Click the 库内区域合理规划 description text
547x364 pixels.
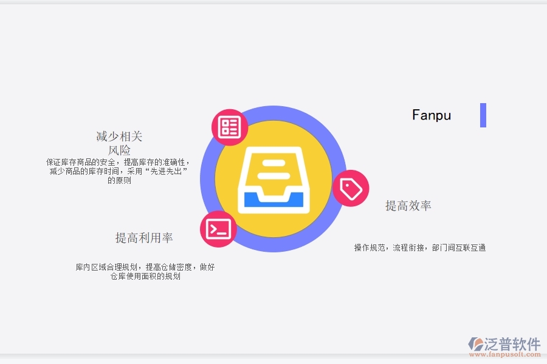[146, 267]
